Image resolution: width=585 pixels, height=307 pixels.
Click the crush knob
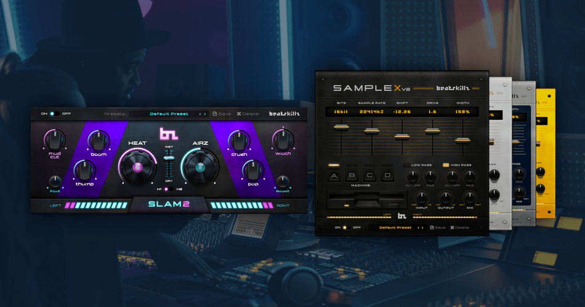coord(239,141)
